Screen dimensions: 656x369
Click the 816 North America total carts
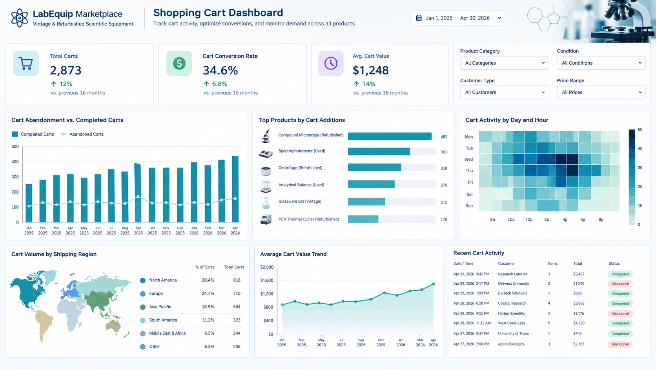[x=237, y=280]
